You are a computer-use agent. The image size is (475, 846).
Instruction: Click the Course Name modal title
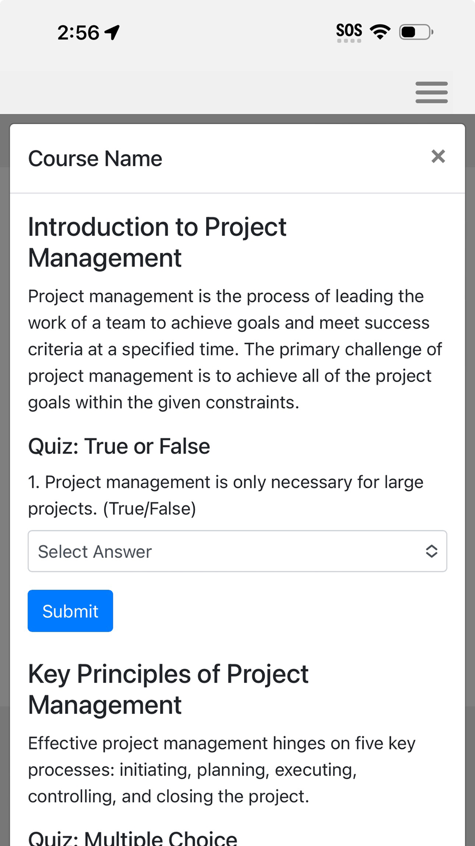coord(95,158)
